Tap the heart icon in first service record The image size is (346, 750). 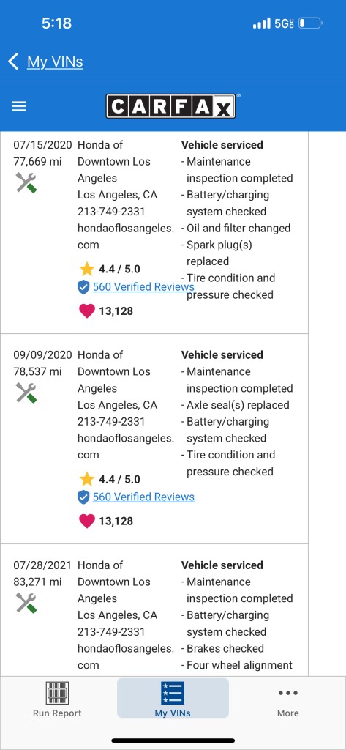(86, 311)
